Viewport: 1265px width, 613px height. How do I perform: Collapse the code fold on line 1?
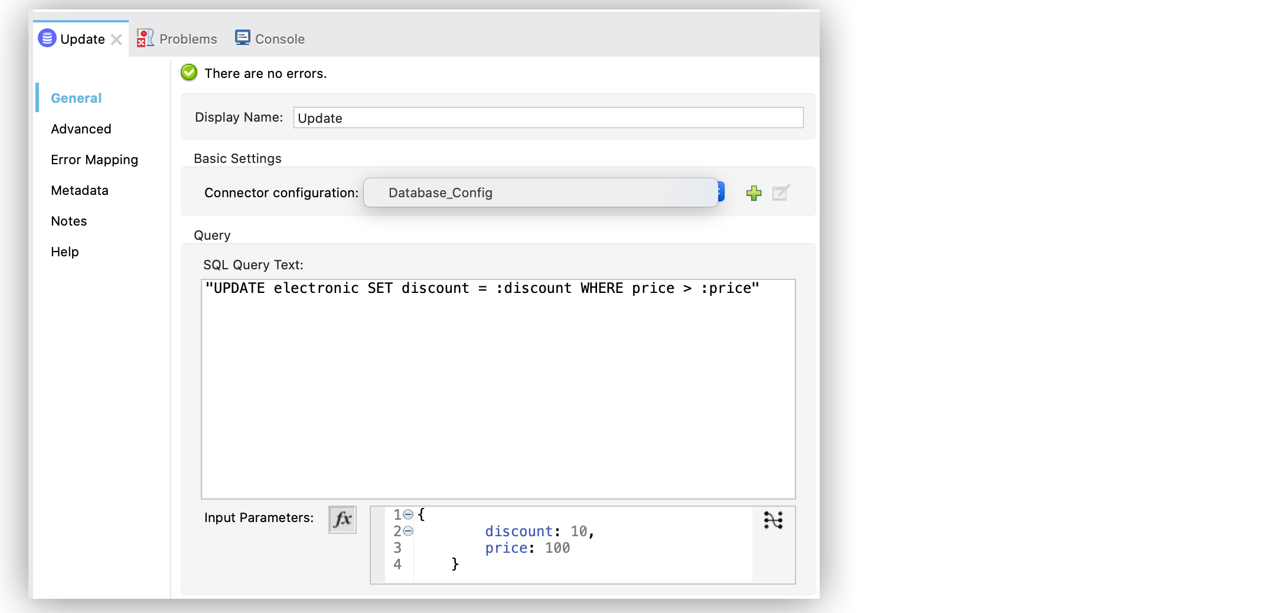[x=408, y=514]
